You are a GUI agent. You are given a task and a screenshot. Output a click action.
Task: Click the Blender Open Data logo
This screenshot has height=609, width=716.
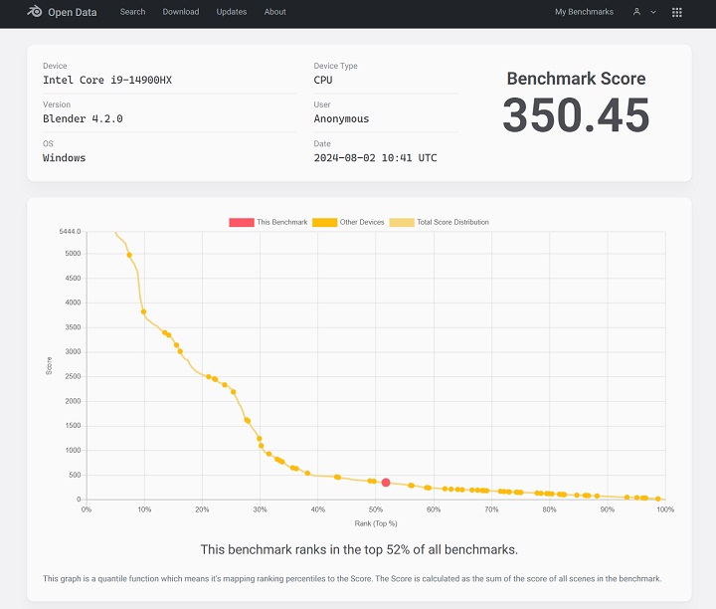tap(34, 11)
